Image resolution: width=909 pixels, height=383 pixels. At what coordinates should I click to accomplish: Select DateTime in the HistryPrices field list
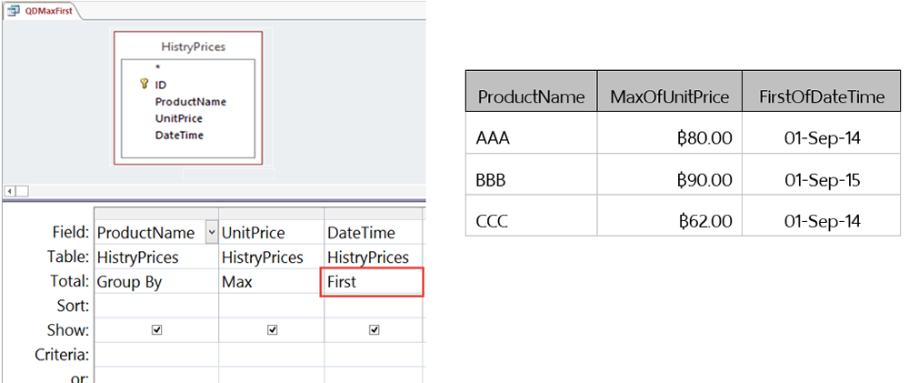[179, 135]
